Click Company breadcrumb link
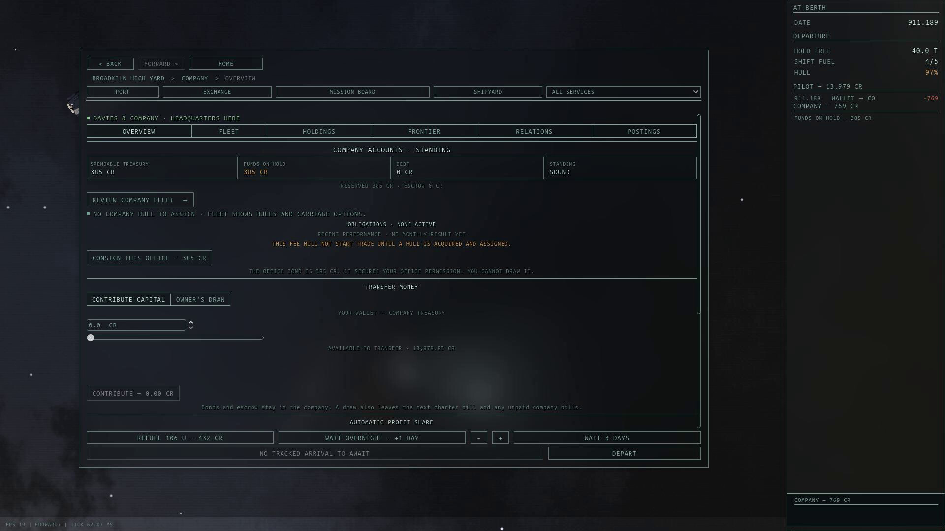Viewport: 945px width, 531px height. 194,78
